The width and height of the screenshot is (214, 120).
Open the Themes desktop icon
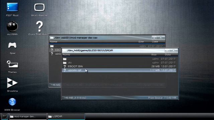click(12, 67)
